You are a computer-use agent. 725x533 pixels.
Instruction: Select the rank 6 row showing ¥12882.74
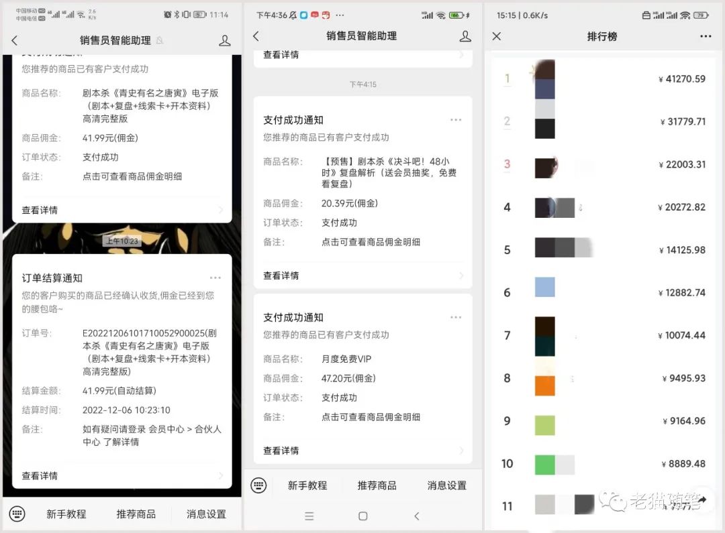604,292
